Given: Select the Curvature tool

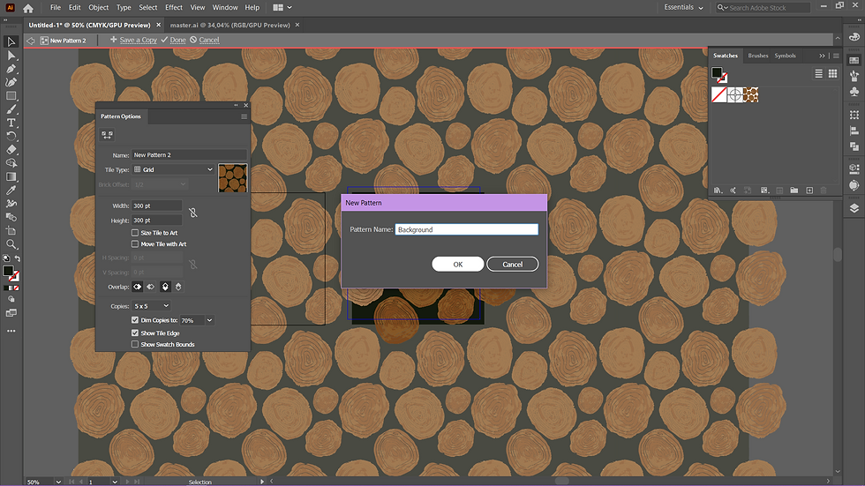Looking at the screenshot, I should click(x=11, y=82).
